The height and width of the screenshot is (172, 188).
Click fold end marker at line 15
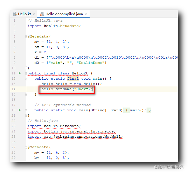pos(26,94)
